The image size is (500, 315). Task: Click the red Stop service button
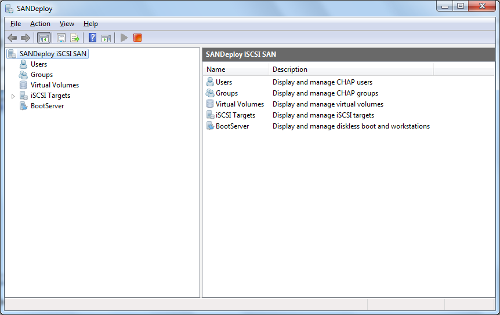(137, 38)
